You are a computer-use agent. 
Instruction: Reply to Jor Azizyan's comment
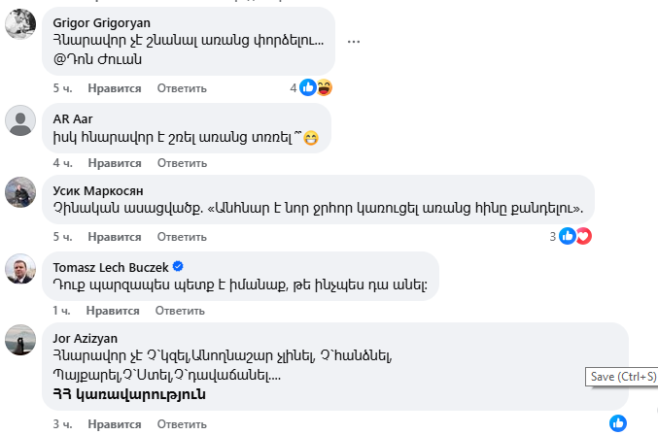click(x=182, y=423)
